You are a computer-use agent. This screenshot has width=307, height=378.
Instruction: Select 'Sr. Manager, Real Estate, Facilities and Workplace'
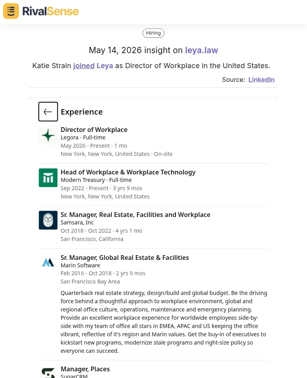pos(135,215)
